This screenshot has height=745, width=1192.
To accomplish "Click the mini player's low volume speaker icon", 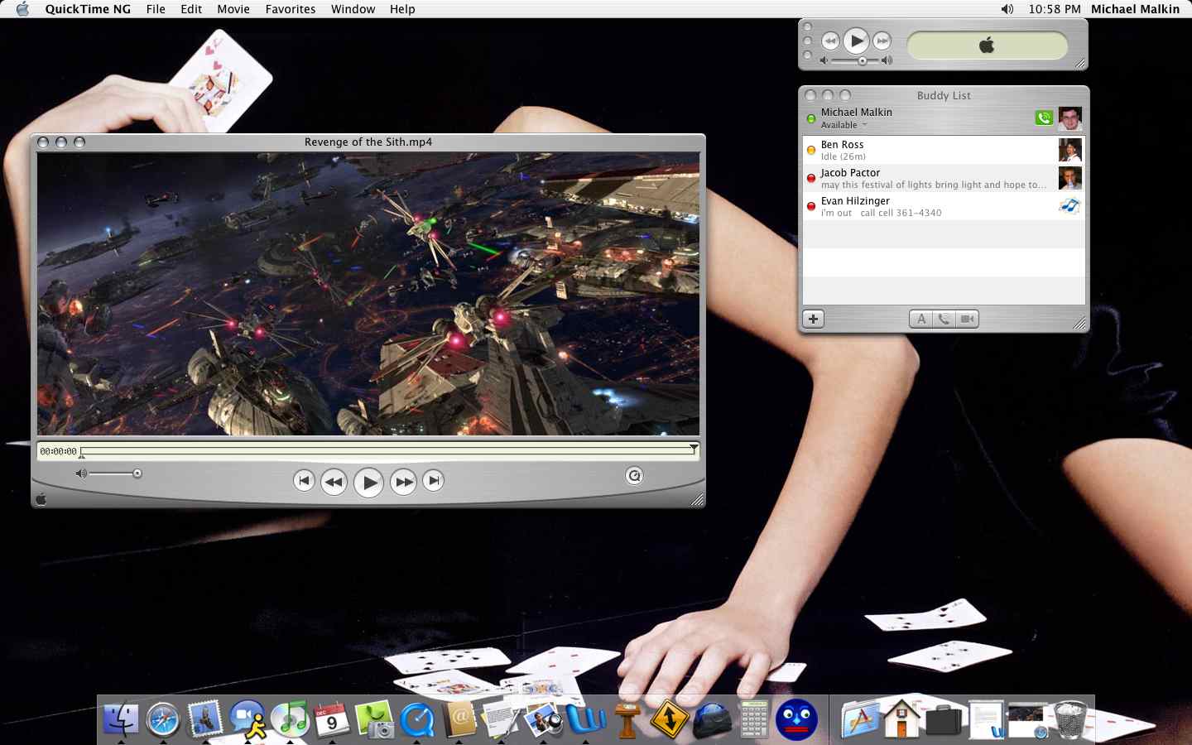I will point(824,60).
